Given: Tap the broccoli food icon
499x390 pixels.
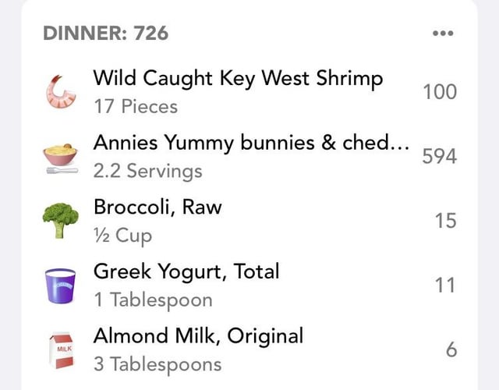Looking at the screenshot, I should pyautogui.click(x=61, y=220).
